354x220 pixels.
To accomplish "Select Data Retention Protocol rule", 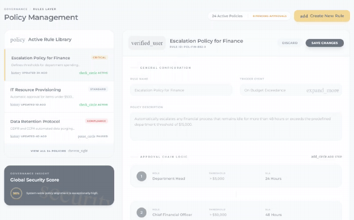I will pos(59,129).
